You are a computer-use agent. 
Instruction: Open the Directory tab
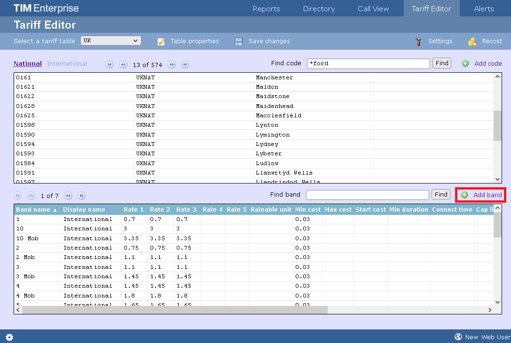319,8
